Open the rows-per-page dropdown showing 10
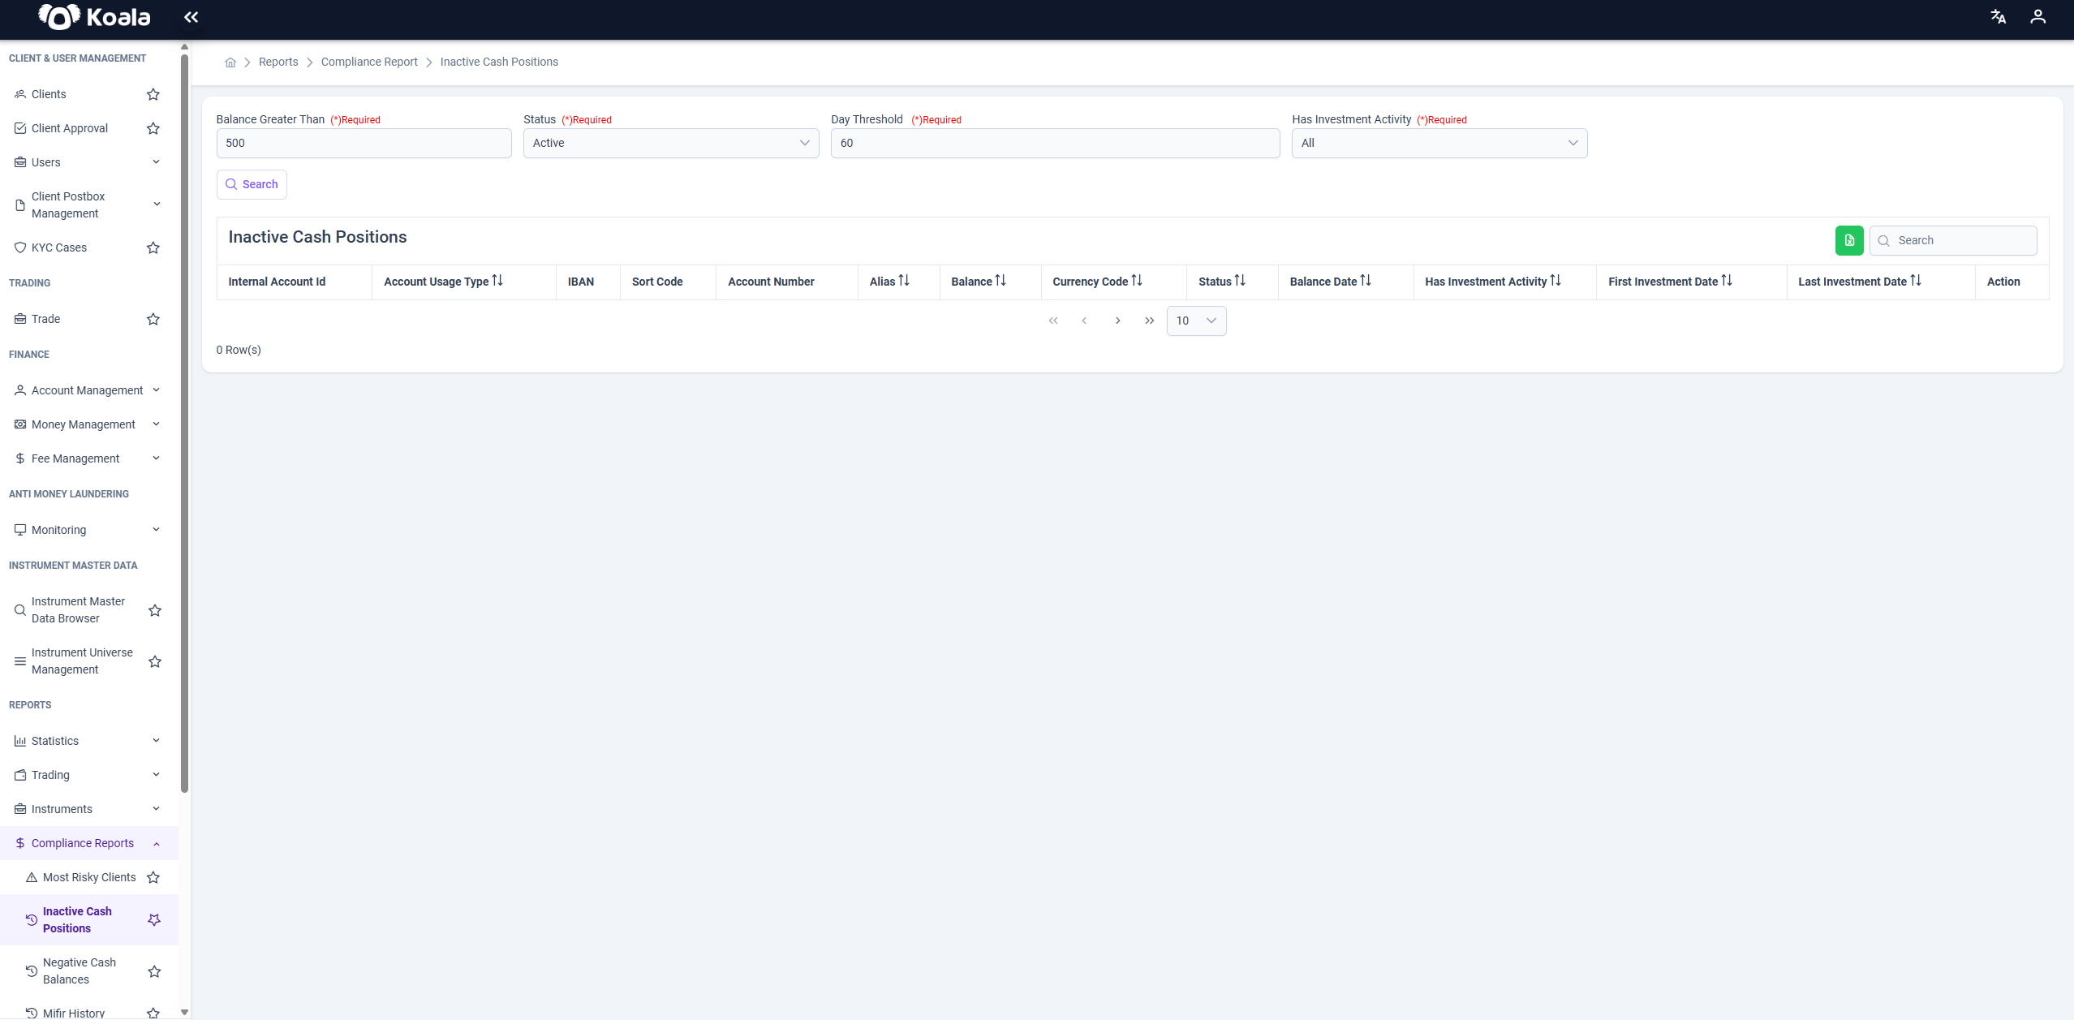The height and width of the screenshot is (1020, 2074). click(x=1196, y=321)
